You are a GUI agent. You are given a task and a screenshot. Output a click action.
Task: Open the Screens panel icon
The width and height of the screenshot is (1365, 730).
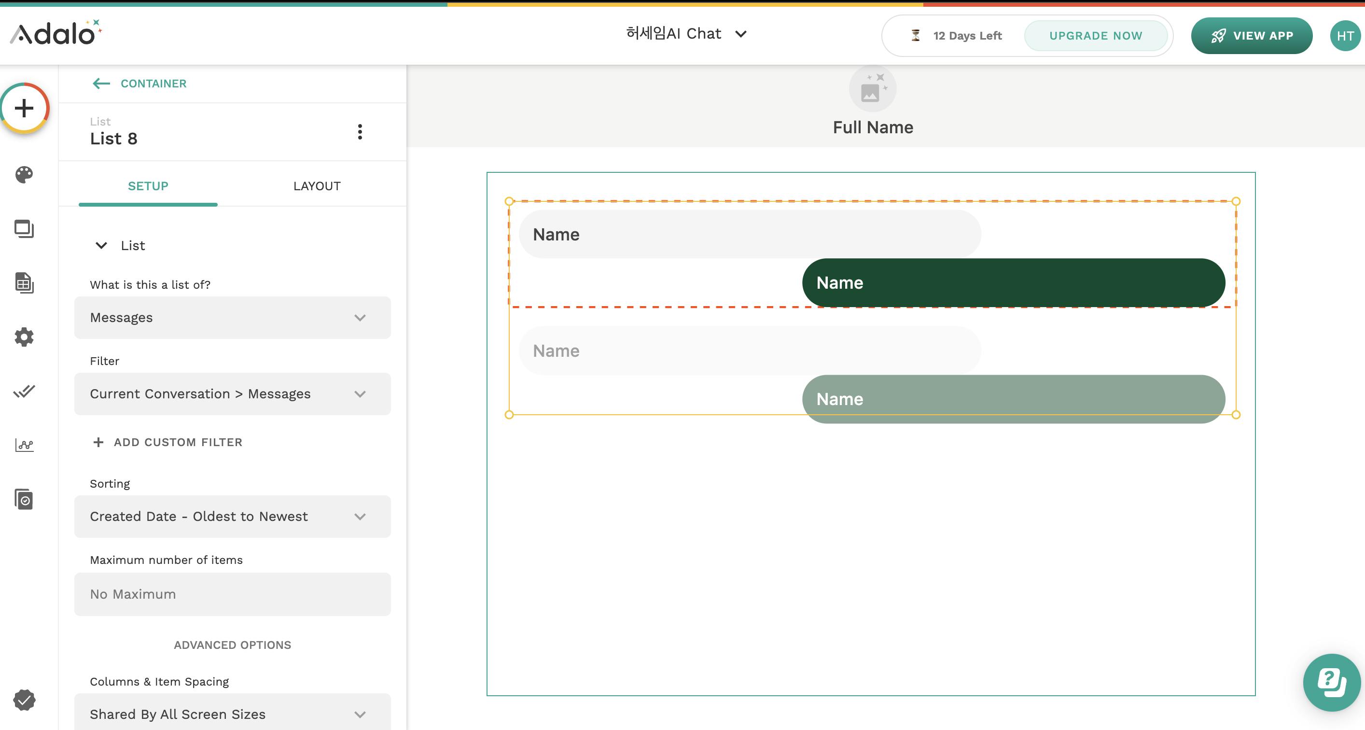click(24, 229)
